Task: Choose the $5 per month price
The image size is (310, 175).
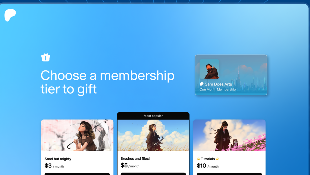Action: pyautogui.click(x=130, y=165)
